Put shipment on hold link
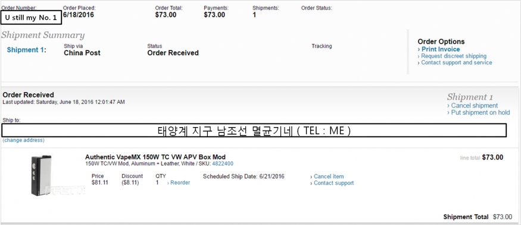Image resolution: width=521 pixels, height=225 pixels. 479,113
